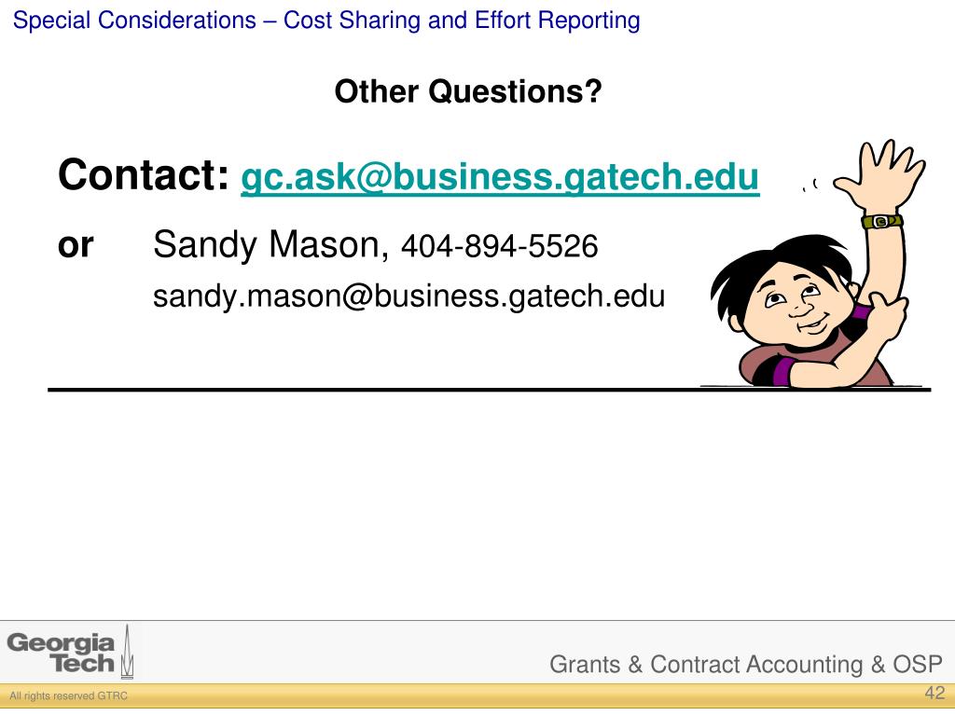Click the Georgia Tech tower icon
Viewport: 955px width, 716px height.
(127, 652)
